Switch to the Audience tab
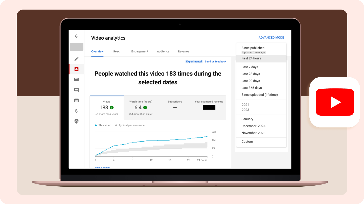 point(163,51)
